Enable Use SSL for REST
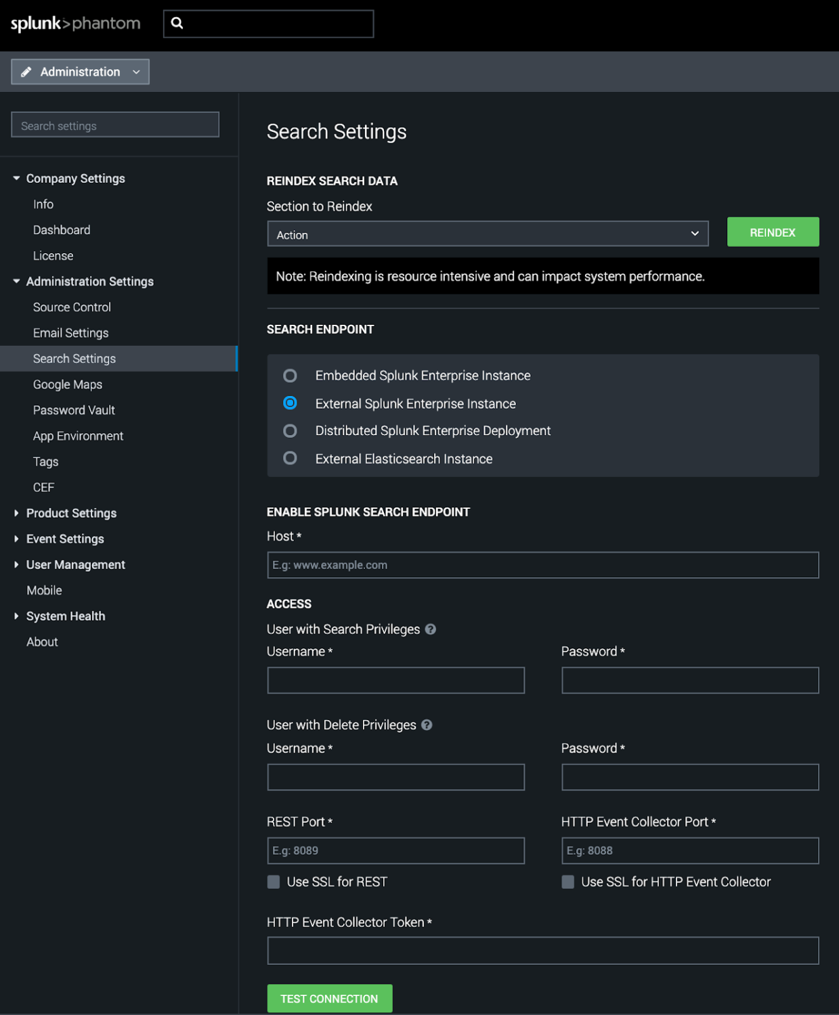This screenshot has width=839, height=1015. pos(273,882)
